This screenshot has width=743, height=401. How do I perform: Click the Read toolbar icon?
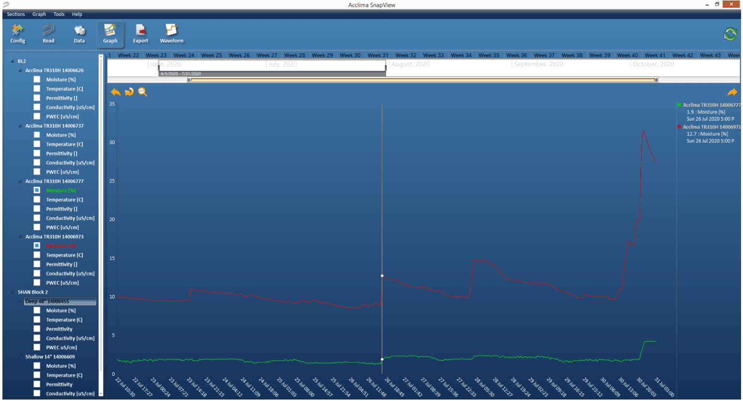(48, 34)
